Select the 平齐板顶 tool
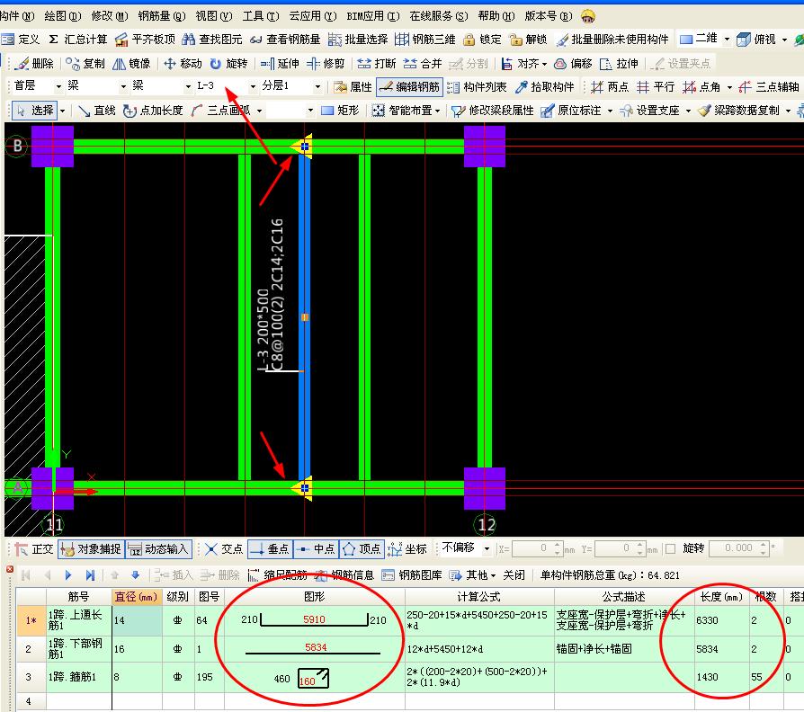 tap(145, 39)
